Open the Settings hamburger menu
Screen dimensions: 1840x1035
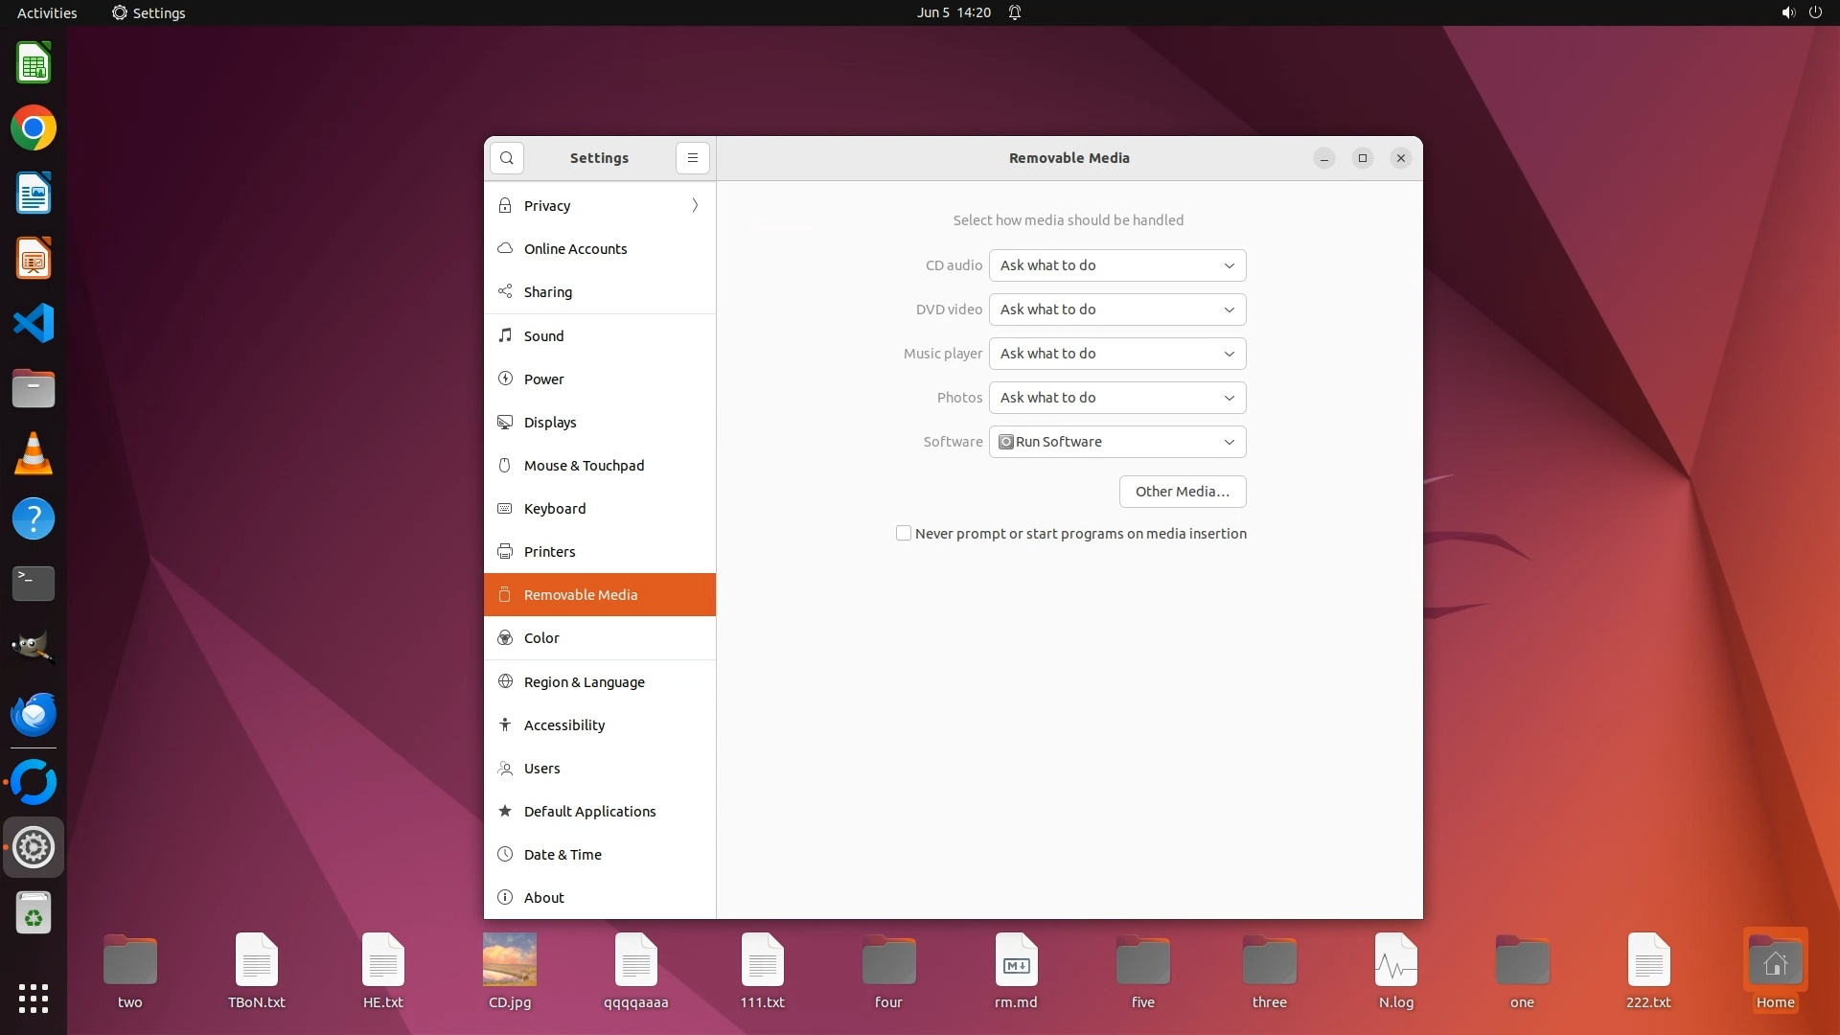pos(693,158)
